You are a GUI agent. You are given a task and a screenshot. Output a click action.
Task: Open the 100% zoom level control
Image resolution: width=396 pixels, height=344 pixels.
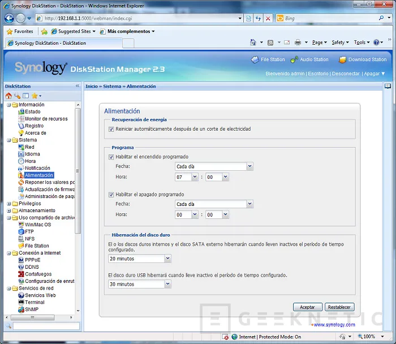371,337
